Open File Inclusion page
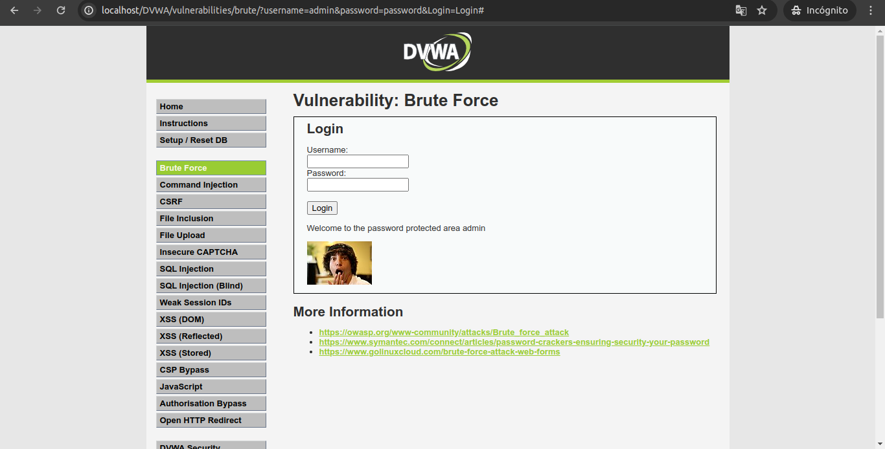The image size is (885, 449). [211, 219]
